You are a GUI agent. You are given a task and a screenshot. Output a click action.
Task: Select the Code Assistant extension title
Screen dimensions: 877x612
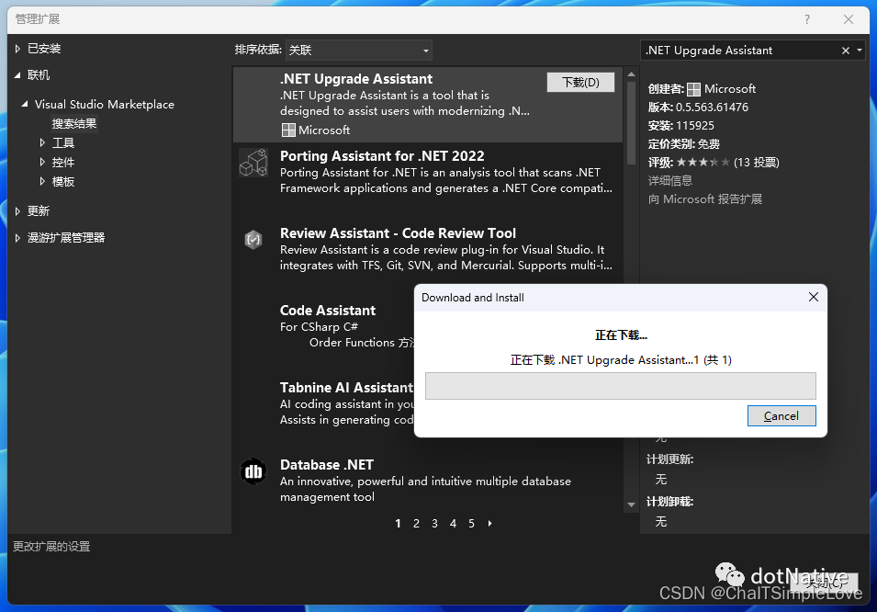(328, 311)
